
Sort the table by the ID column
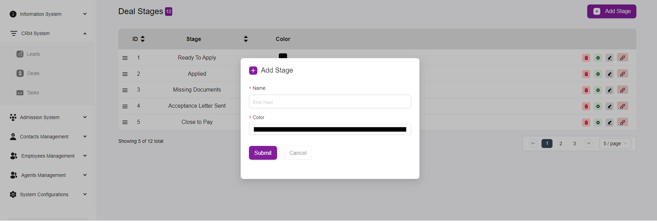[x=143, y=39]
